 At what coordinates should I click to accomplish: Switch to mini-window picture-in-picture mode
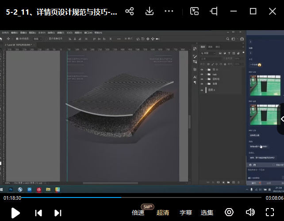[x=194, y=11]
